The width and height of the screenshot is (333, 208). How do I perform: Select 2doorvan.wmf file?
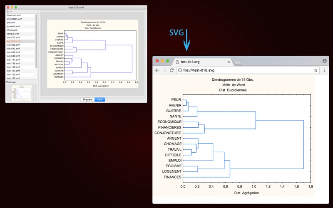click(x=20, y=15)
